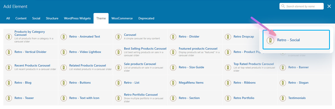
Task: Click the Retro - Ribbons element icon
Action: tap(228, 83)
